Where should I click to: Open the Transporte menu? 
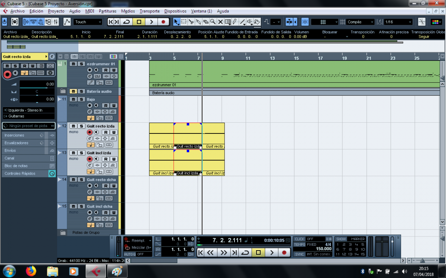[149, 11]
